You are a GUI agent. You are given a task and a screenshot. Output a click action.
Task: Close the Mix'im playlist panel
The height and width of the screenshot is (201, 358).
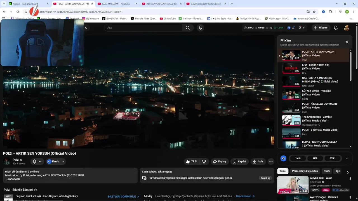347,42
